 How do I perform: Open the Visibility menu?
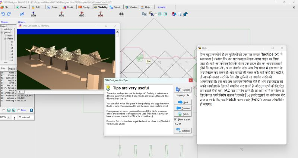point(101,7)
